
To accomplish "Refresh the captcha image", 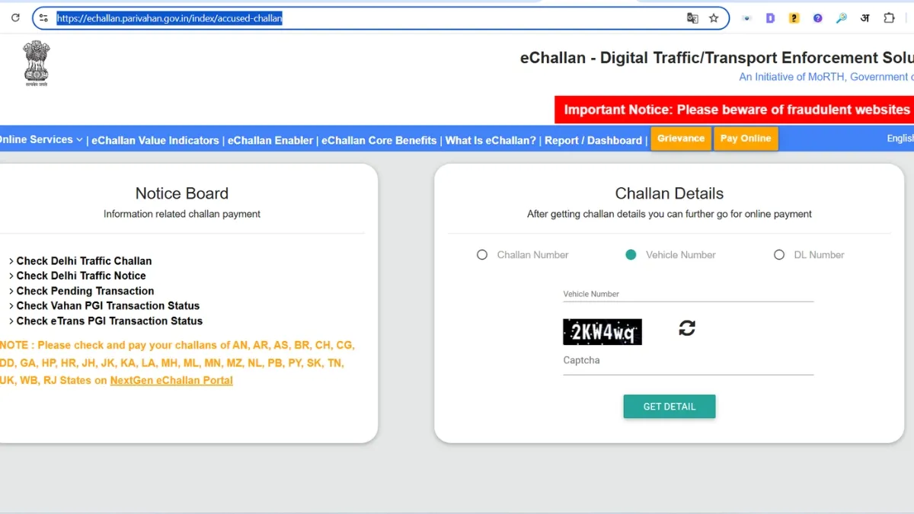I will click(687, 328).
